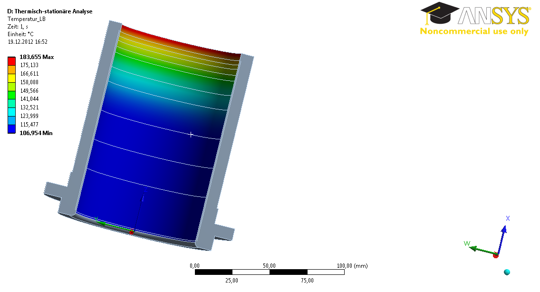Pick the yellow legend color band
The width and height of the screenshot is (540, 292).
pyautogui.click(x=11, y=78)
